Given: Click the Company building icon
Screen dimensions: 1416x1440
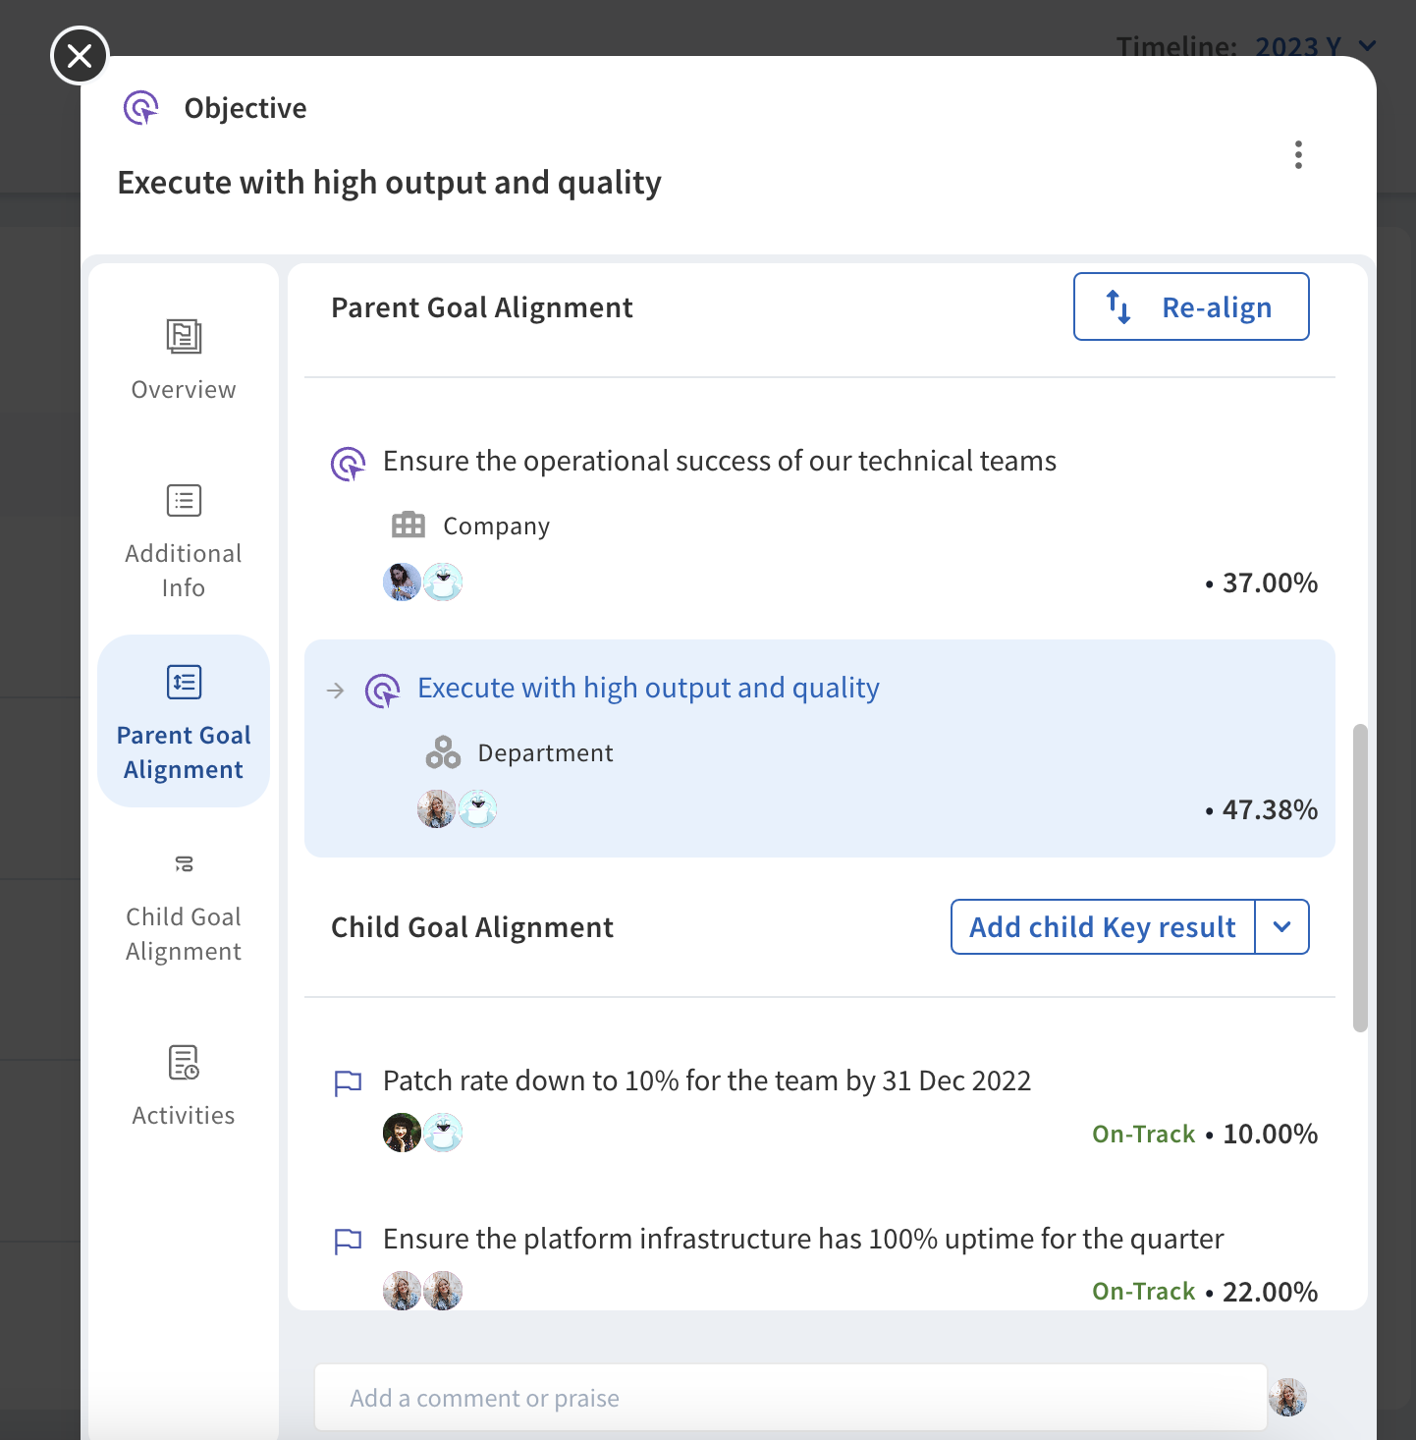Looking at the screenshot, I should (x=408, y=526).
